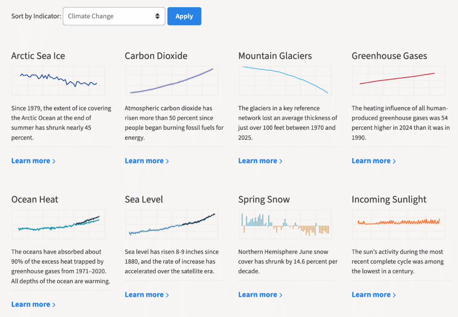Viewport: 458px width, 317px height.
Task: Click the chevron after Incoming Sunlight Learn more
Action: coord(394,295)
